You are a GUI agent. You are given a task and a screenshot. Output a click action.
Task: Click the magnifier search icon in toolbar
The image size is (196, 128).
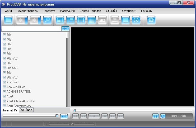pyautogui.click(x=47, y=20)
